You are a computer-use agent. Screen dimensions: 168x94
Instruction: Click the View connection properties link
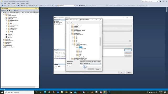tap(61, 58)
